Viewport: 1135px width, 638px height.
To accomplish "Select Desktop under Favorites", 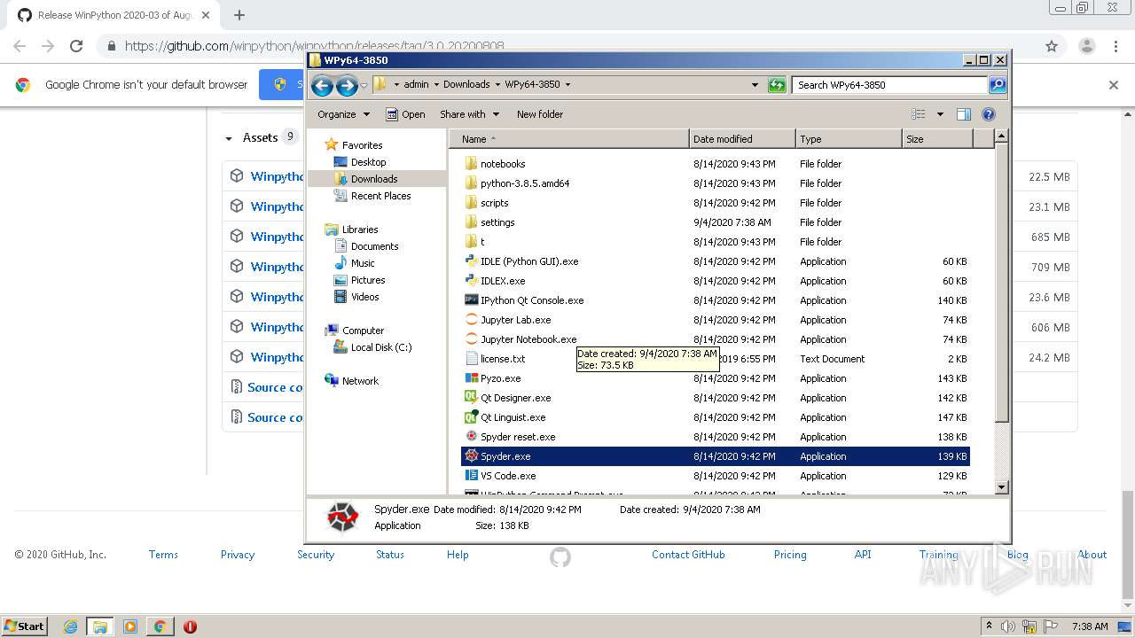I will tap(368, 162).
